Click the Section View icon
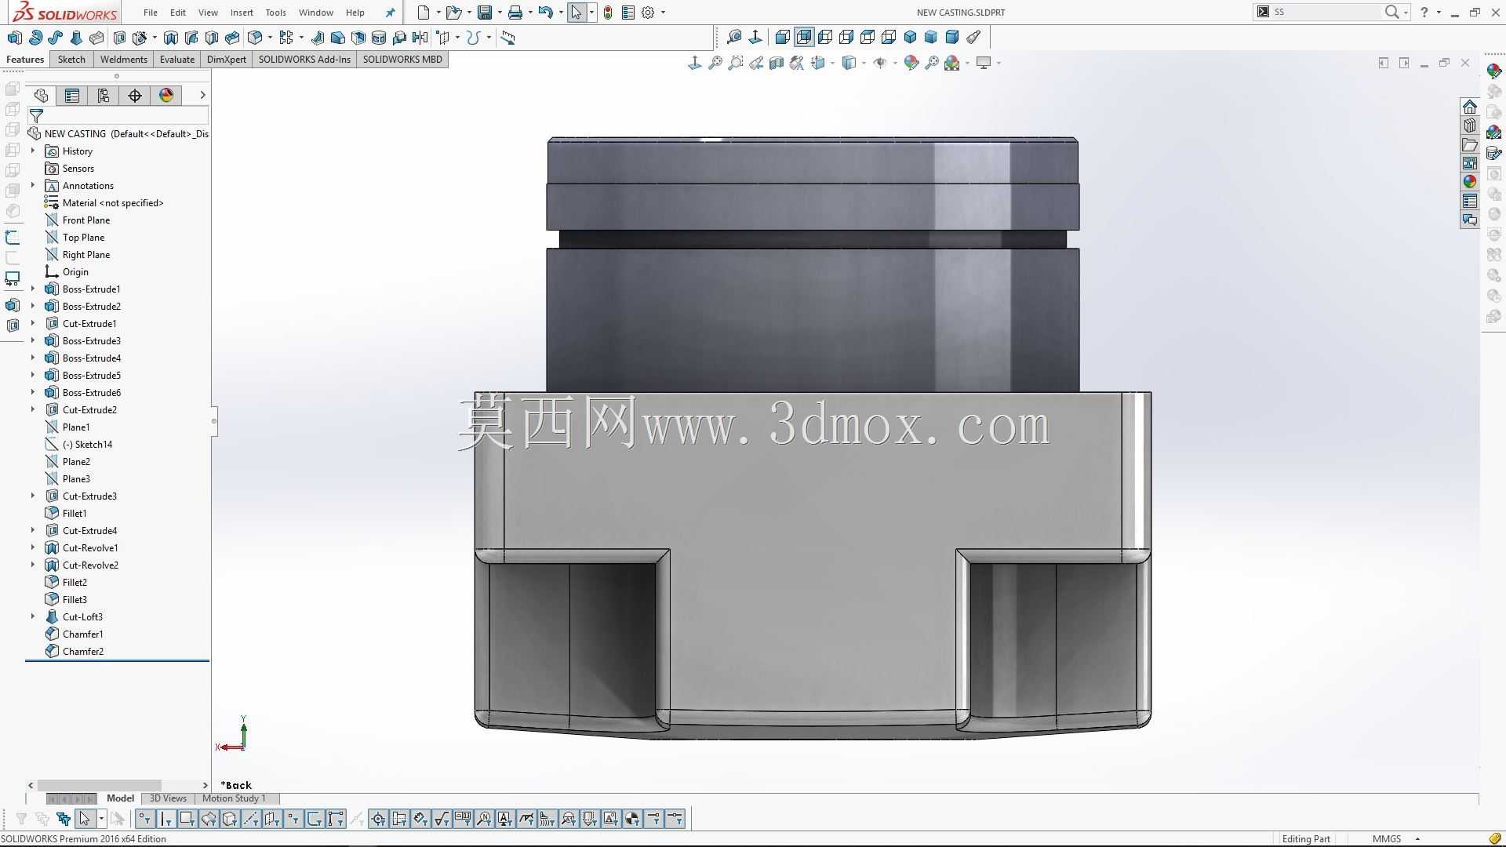 [x=776, y=63]
